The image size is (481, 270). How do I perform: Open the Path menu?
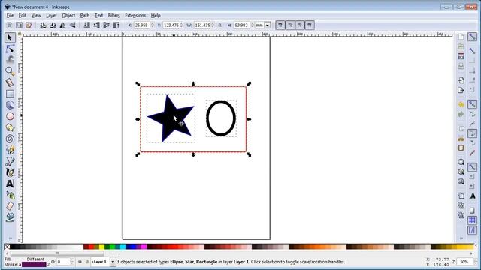pos(85,15)
